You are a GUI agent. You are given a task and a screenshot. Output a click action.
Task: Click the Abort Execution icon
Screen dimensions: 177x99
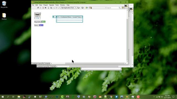tap(43, 8)
